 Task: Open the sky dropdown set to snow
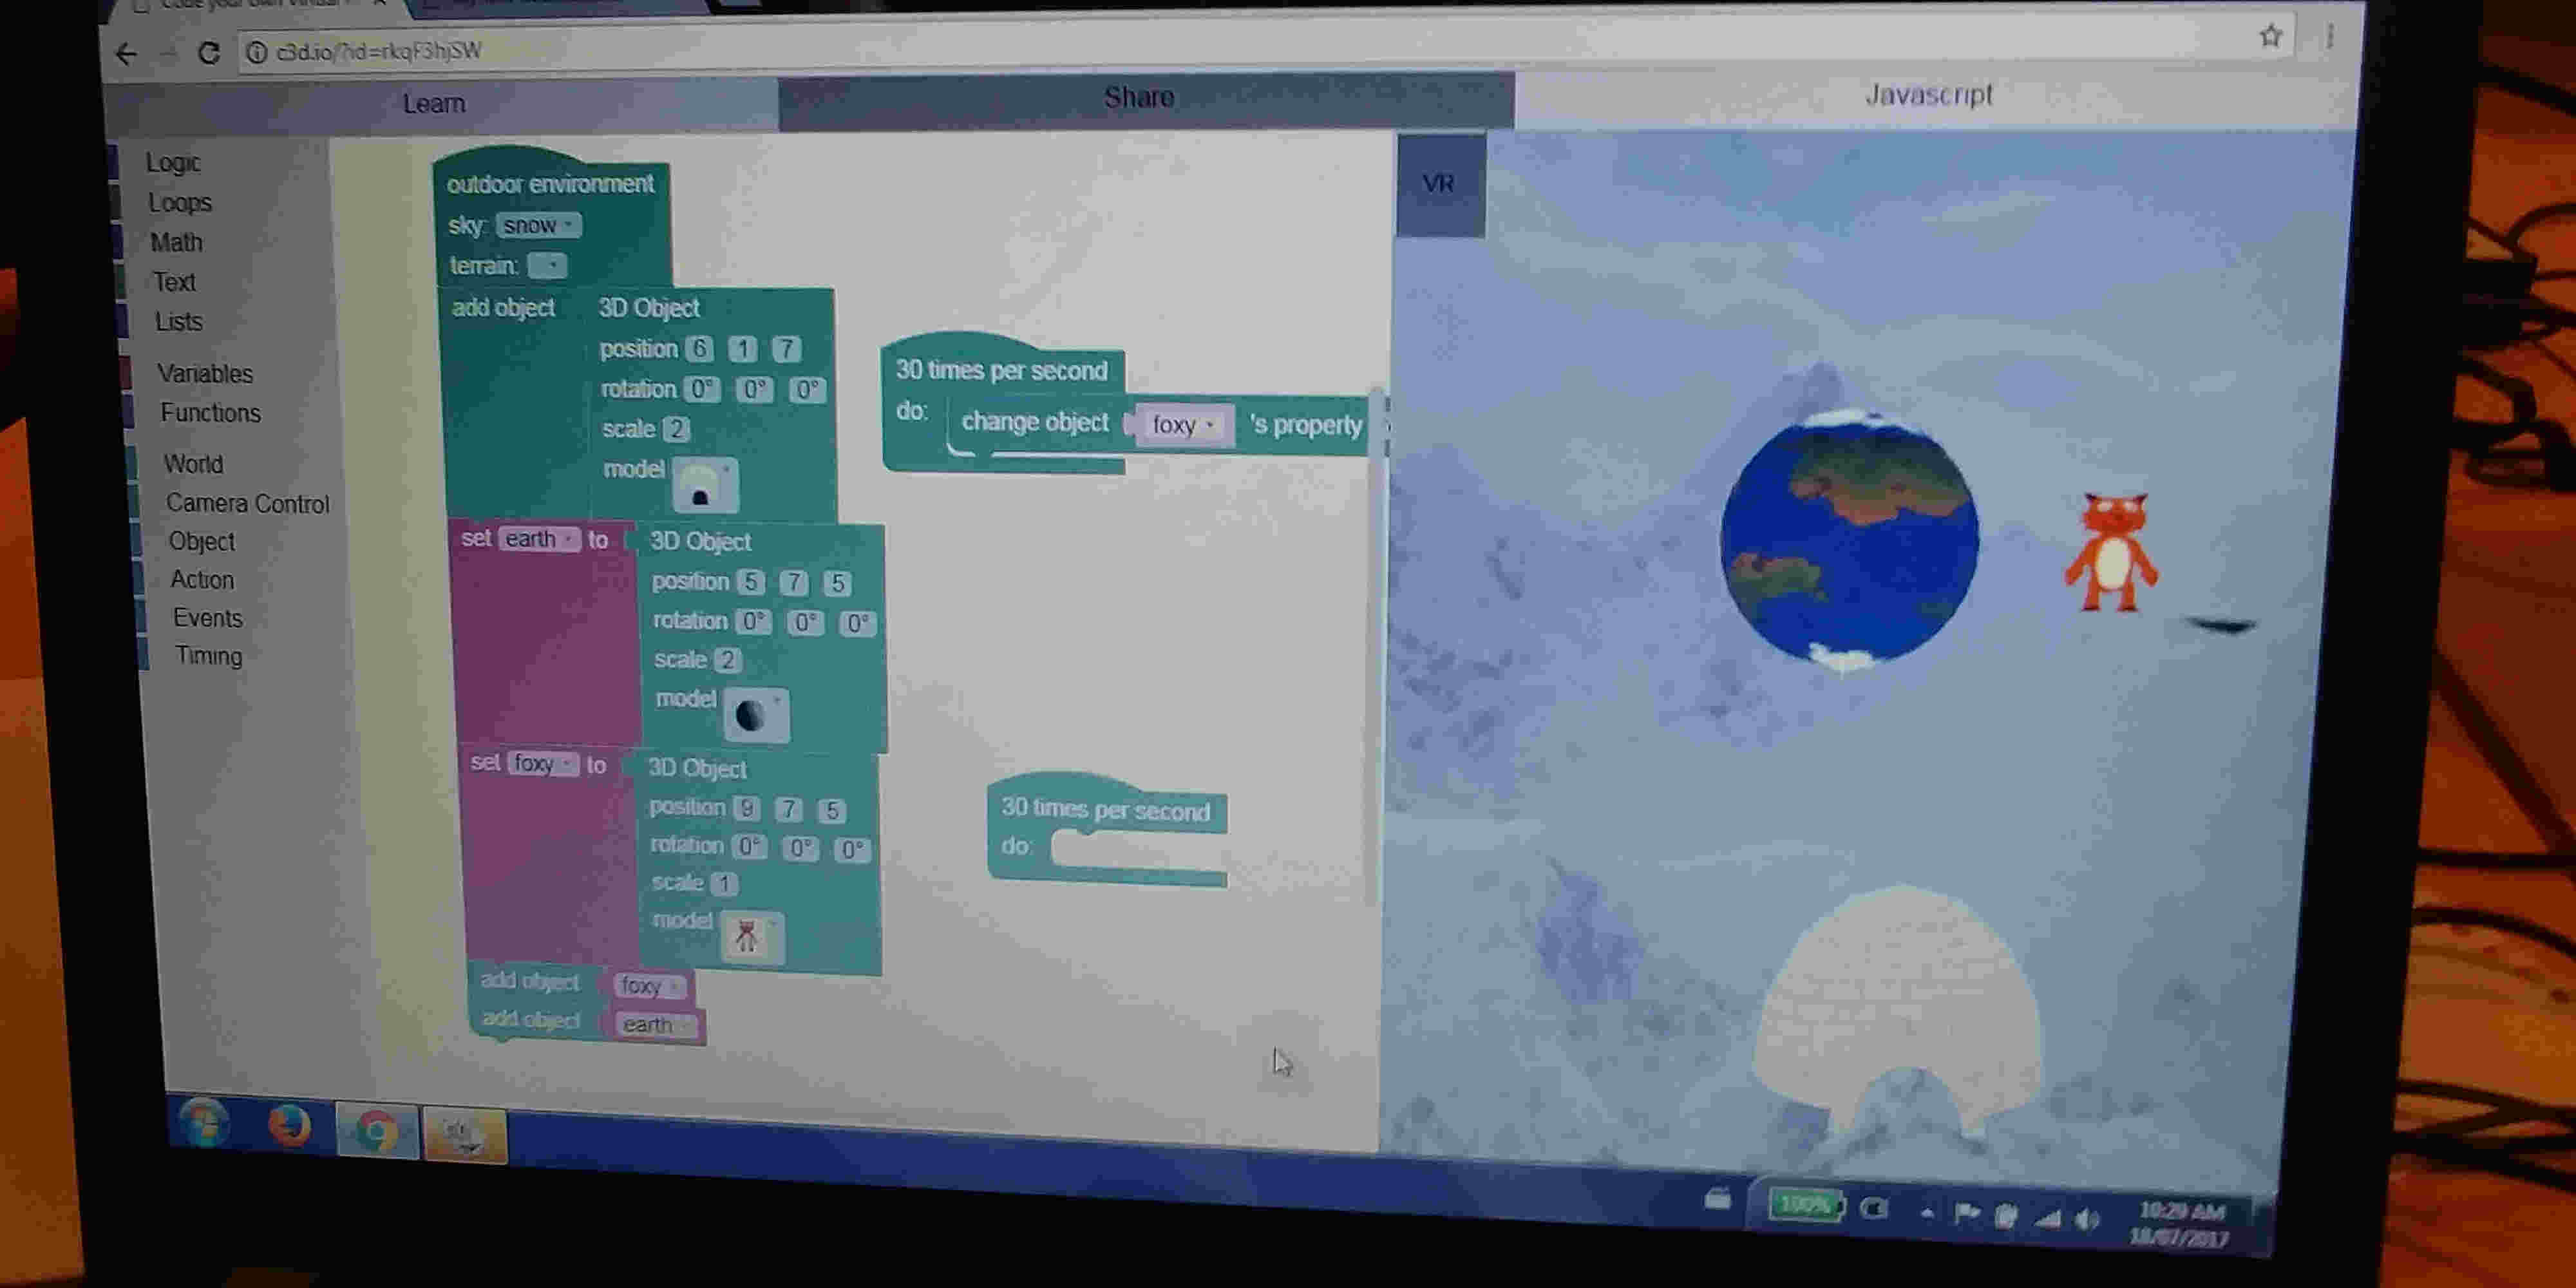point(538,226)
